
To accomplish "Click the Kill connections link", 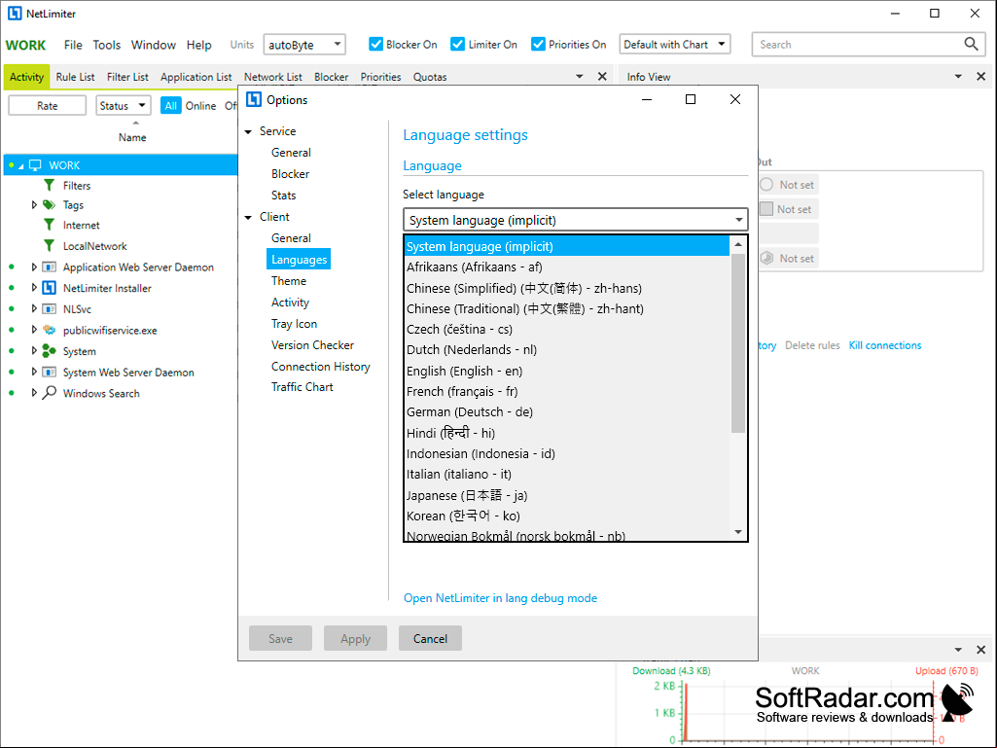I will pos(884,345).
